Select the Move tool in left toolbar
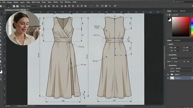This screenshot has height=108, width=193. coord(1,14)
